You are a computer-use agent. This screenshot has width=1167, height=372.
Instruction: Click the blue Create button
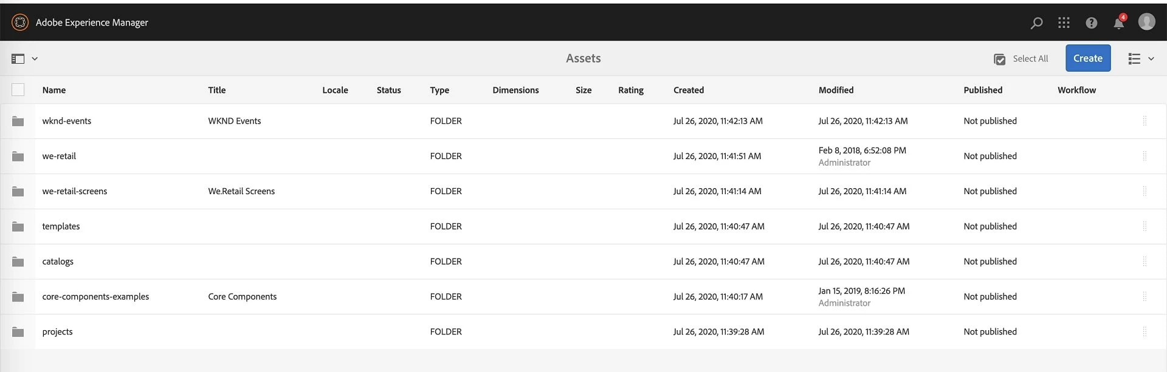pyautogui.click(x=1088, y=58)
